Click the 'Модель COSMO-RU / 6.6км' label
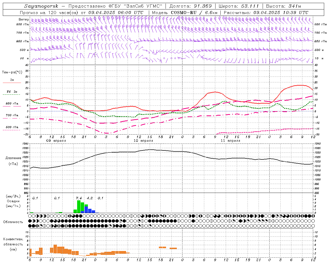Viewport: 328px width, 262px height. pos(185,13)
